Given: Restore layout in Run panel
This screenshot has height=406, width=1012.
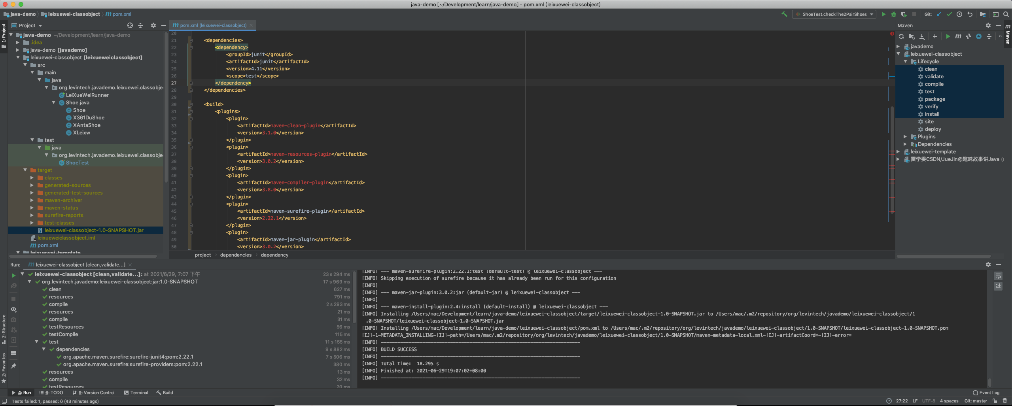Looking at the screenshot, I should (x=13, y=353).
